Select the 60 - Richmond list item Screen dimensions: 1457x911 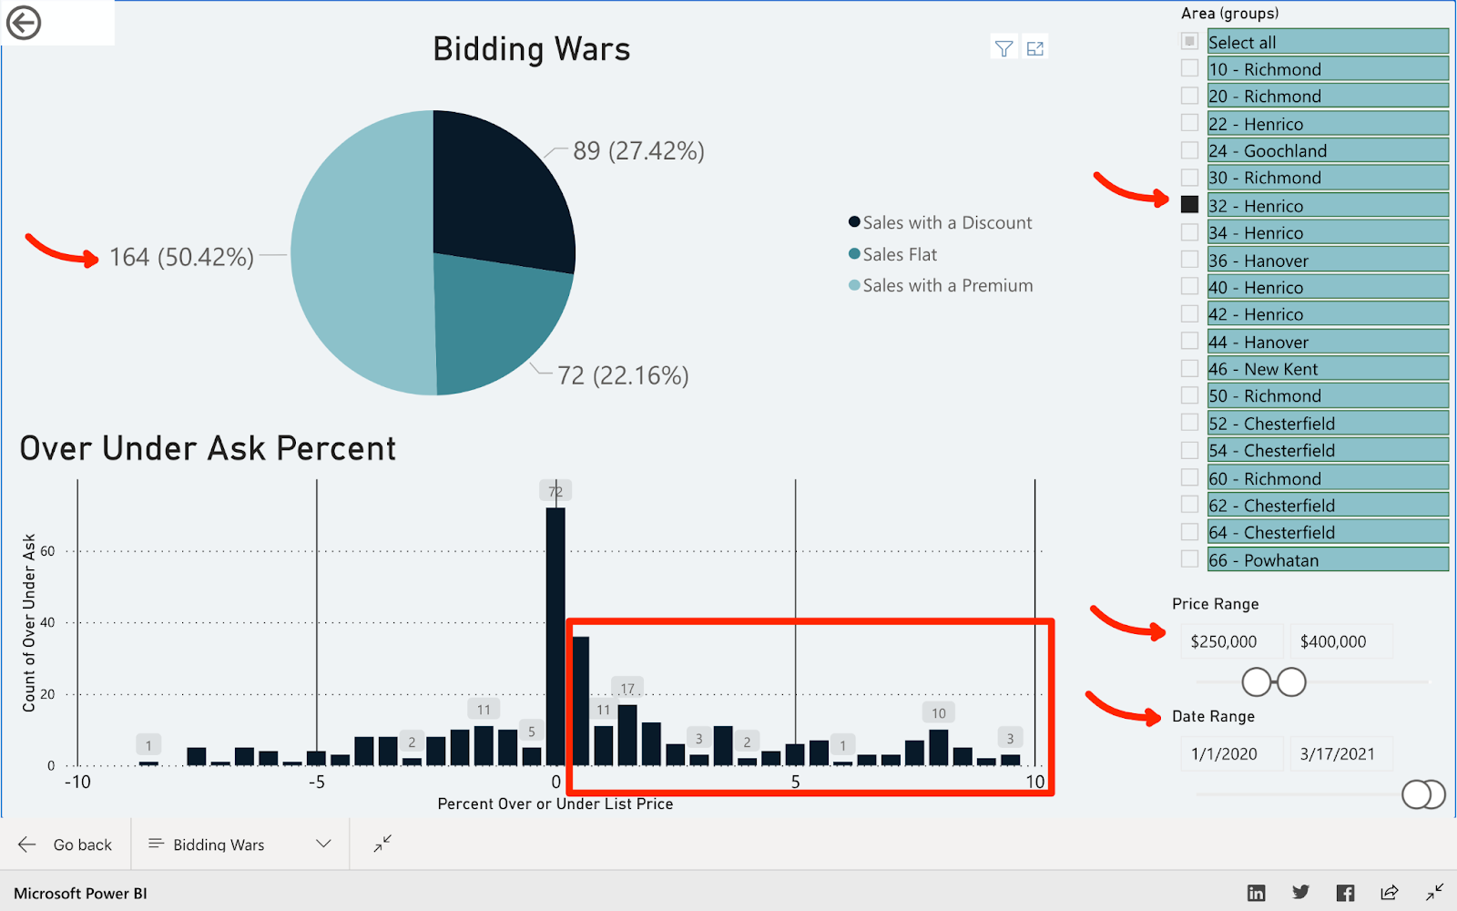tap(1328, 478)
